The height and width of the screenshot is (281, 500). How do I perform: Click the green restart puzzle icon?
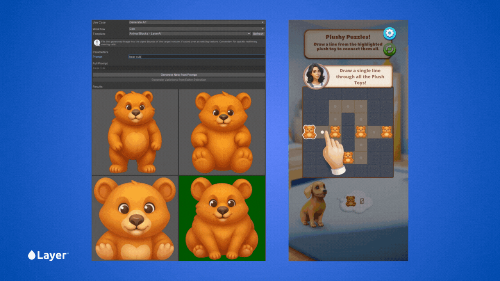tap(389, 50)
